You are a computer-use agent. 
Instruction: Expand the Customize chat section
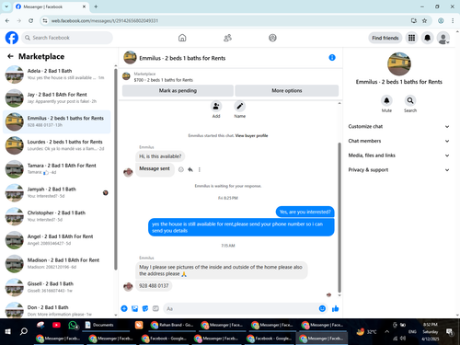[398, 126]
